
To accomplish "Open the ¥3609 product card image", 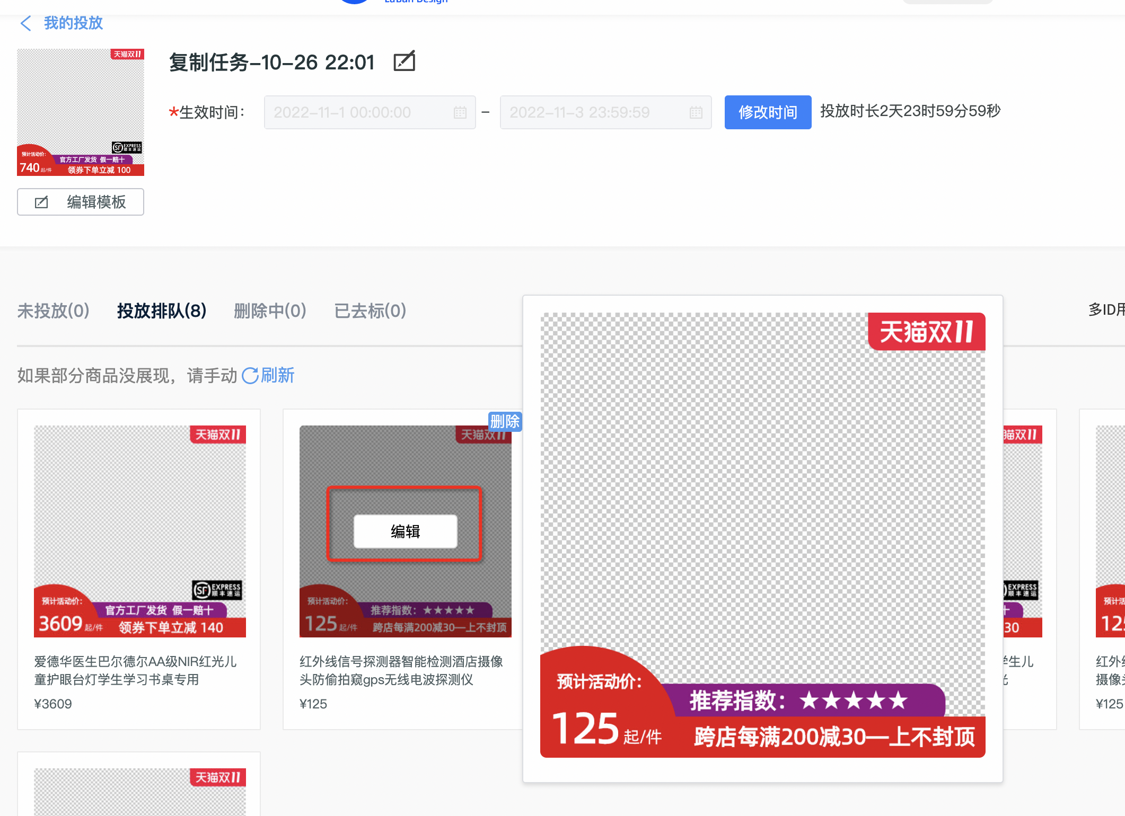I will [x=140, y=531].
